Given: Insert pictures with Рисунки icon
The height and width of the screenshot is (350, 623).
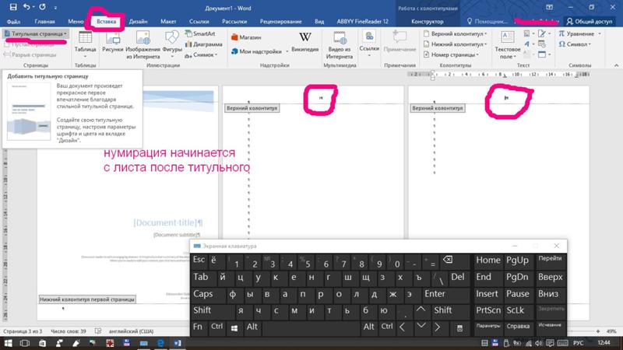Looking at the screenshot, I should point(112,42).
